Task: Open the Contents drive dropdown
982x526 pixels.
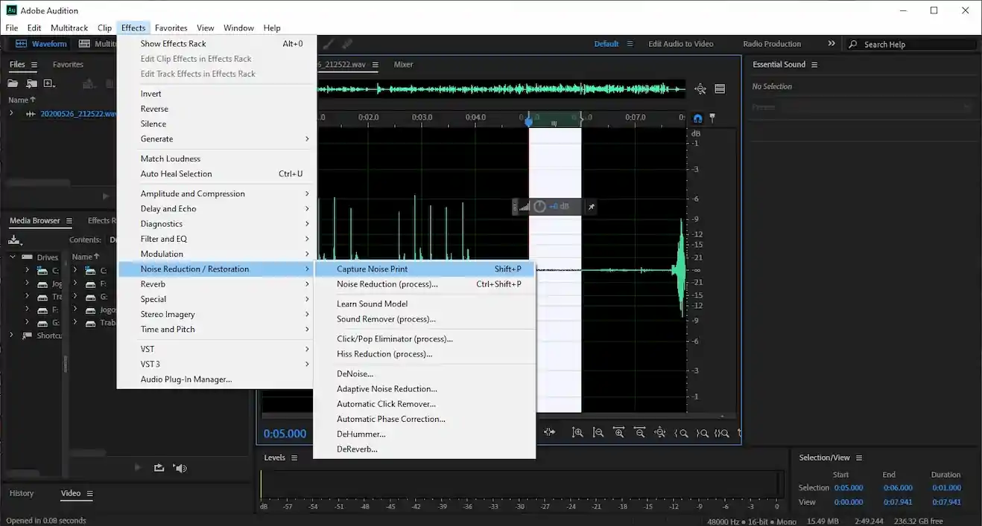Action: click(113, 240)
